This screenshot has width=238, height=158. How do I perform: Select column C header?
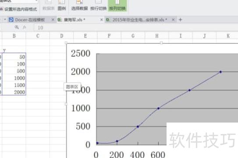click(38, 36)
